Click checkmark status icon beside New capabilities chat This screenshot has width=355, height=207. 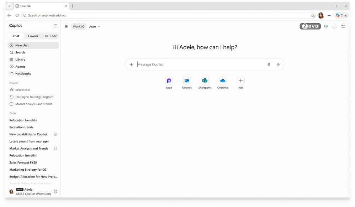point(55,134)
